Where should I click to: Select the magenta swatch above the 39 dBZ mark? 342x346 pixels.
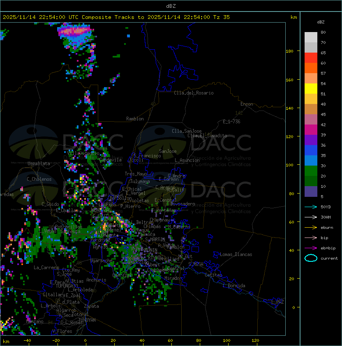pos(311,130)
